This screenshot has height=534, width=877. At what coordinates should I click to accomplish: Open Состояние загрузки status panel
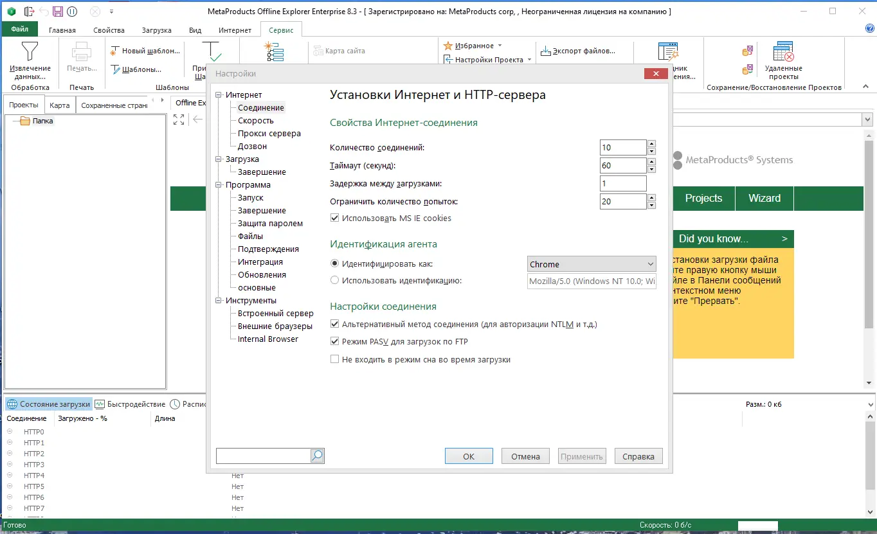(x=49, y=404)
